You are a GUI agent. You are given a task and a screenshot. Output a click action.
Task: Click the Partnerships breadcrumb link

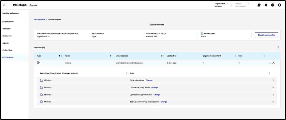click(x=39, y=19)
